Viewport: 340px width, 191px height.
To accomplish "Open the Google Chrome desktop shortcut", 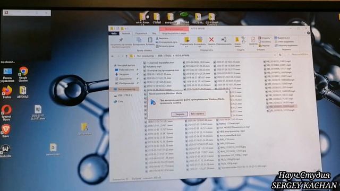I will click(23, 74).
